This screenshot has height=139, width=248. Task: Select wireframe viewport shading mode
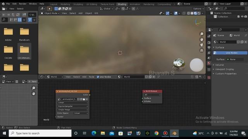pyautogui.click(x=189, y=13)
